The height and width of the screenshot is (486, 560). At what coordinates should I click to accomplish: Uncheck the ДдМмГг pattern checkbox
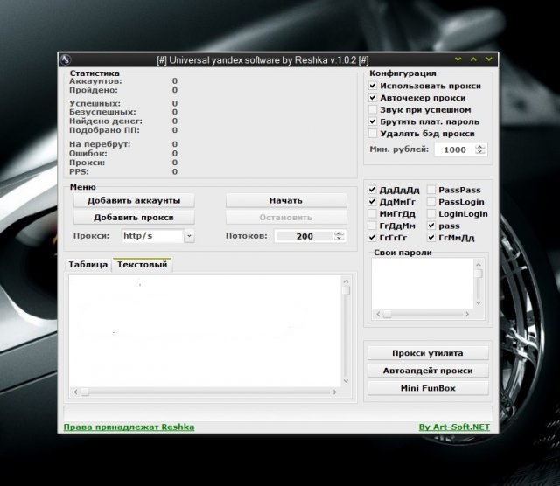point(372,202)
